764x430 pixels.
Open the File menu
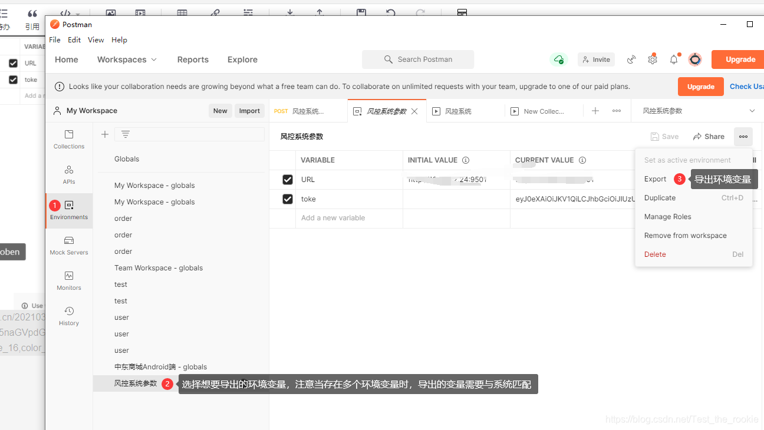click(55, 40)
